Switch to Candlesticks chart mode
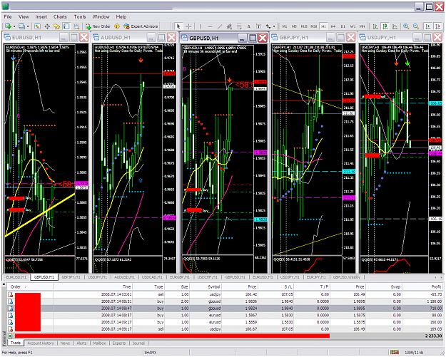Viewport: 446px width, 357px height. coord(385,26)
